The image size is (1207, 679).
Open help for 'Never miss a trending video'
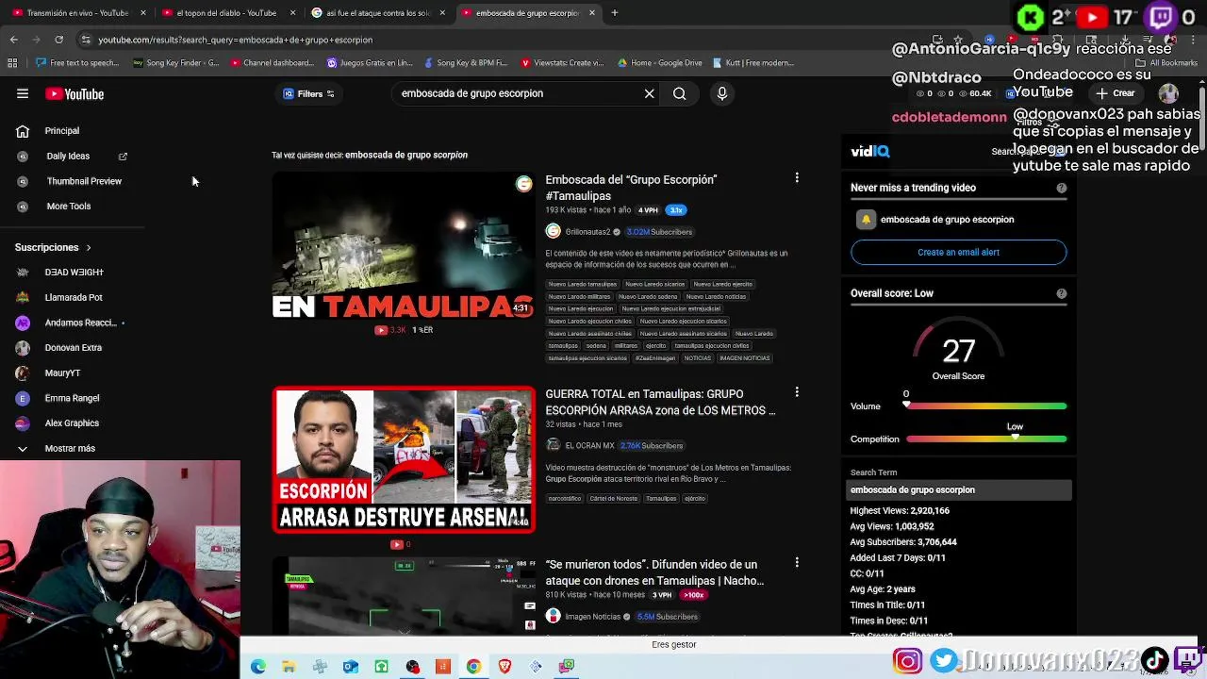click(x=1062, y=188)
